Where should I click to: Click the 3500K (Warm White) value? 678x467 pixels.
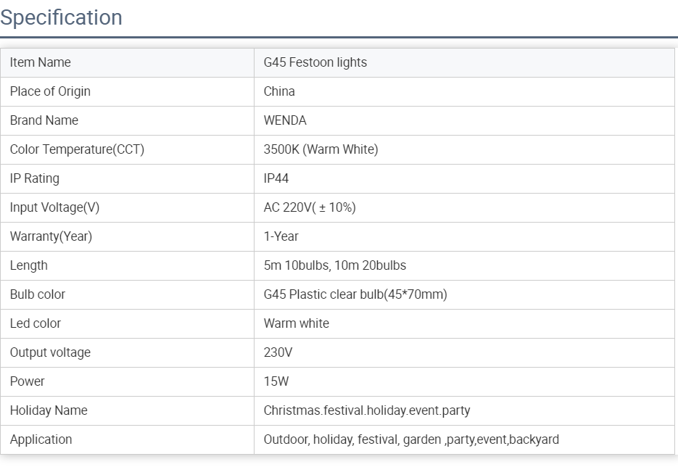(321, 149)
